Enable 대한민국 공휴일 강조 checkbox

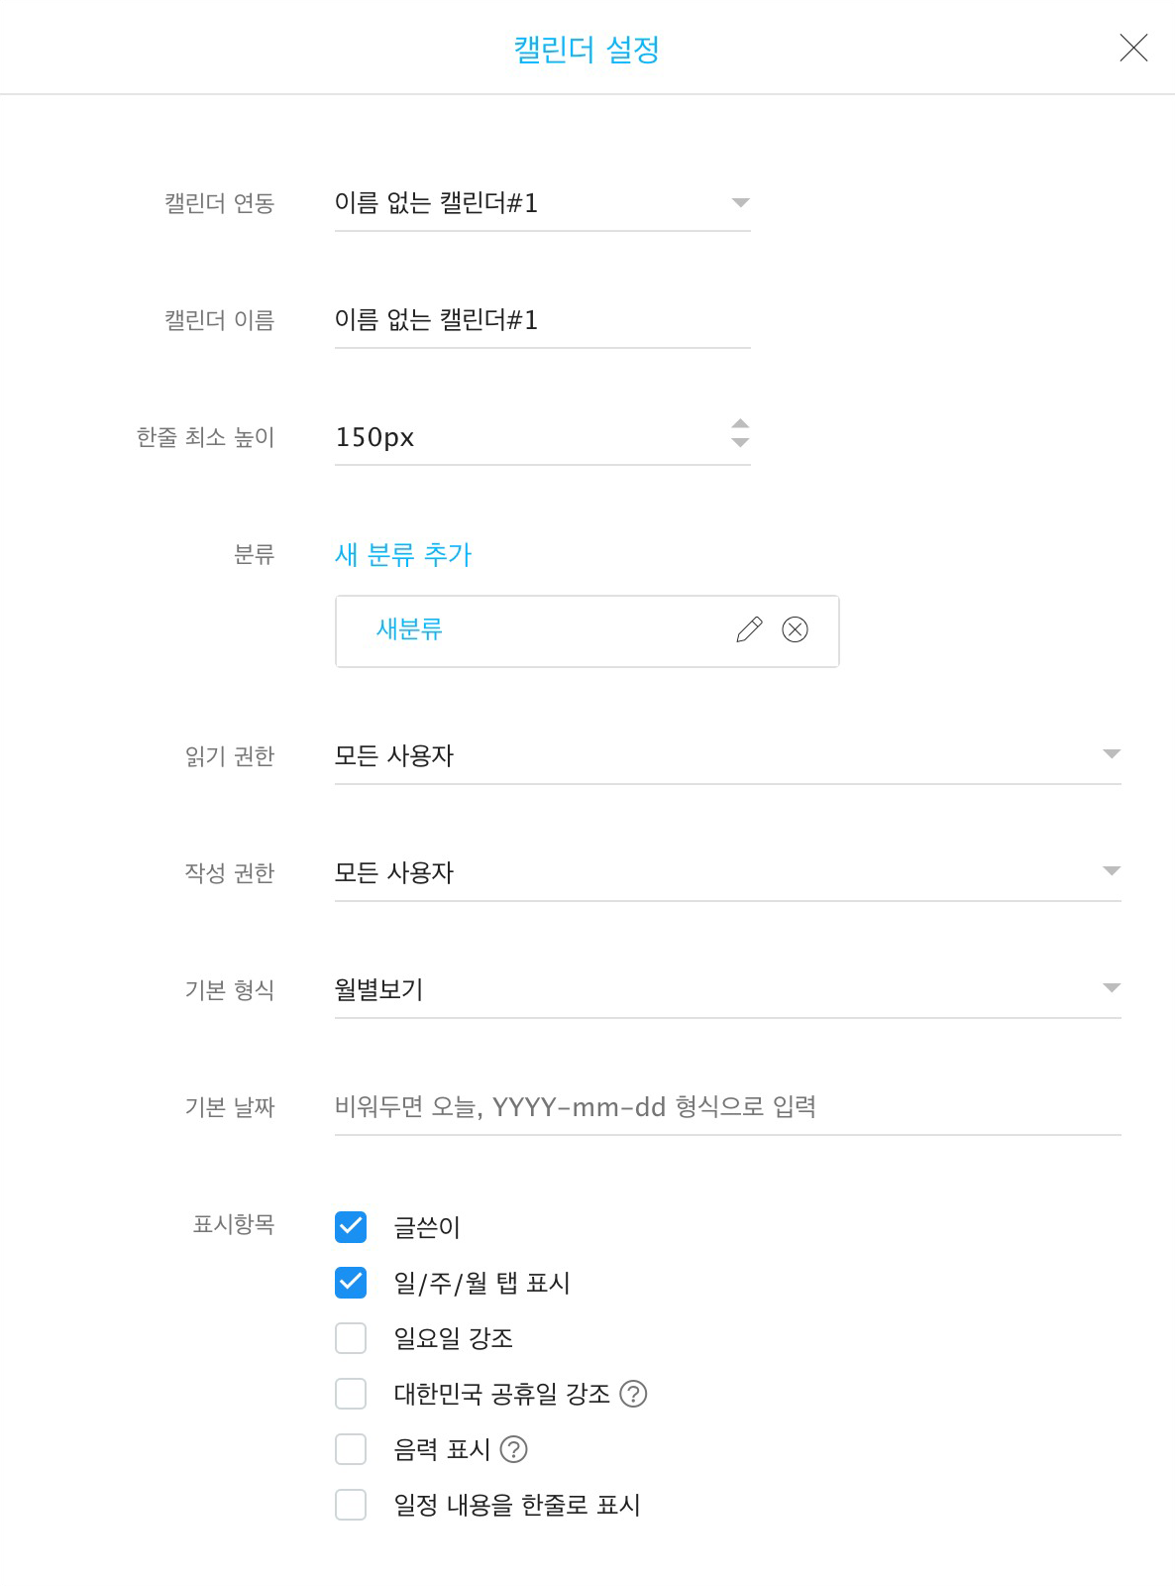[x=351, y=1394]
